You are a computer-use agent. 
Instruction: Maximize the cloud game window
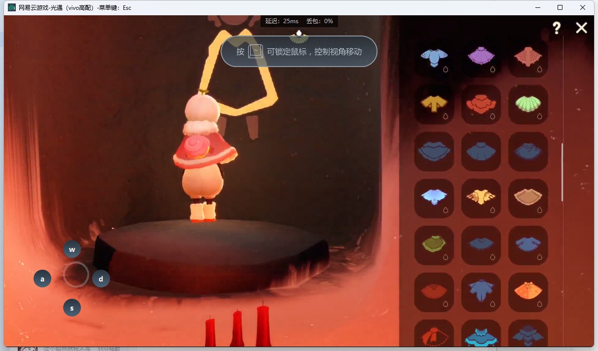click(x=560, y=7)
